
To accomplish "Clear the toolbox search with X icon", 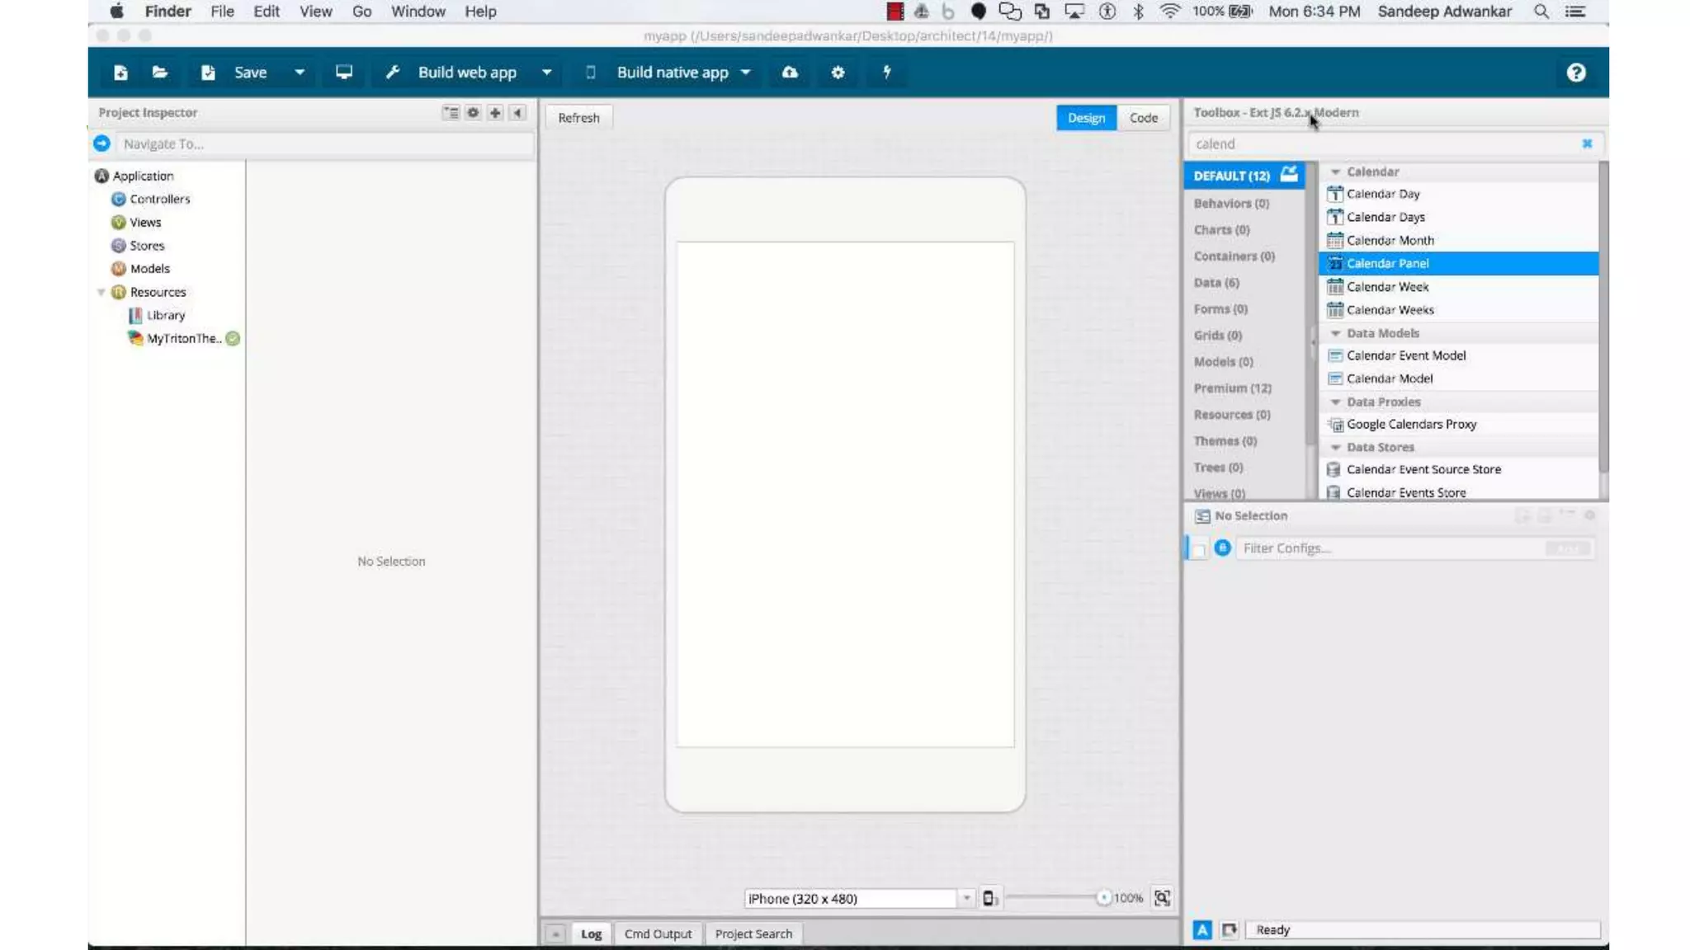I will click(x=1587, y=143).
